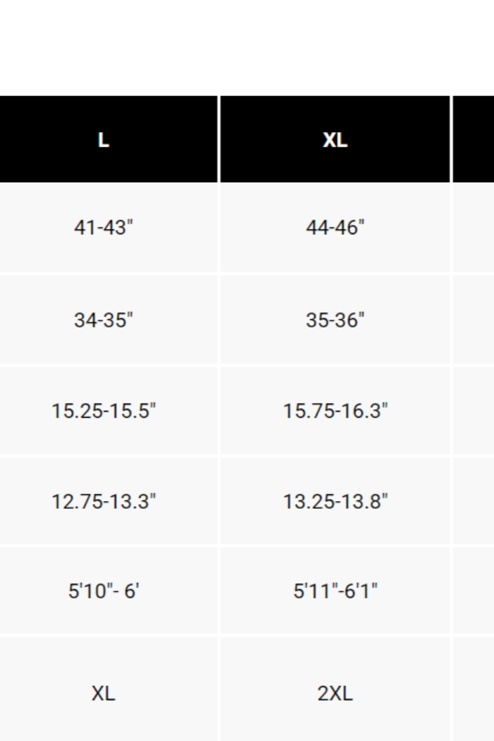Click the XL cell in bottom row
Viewport: 494px width, 741px height.
[103, 693]
